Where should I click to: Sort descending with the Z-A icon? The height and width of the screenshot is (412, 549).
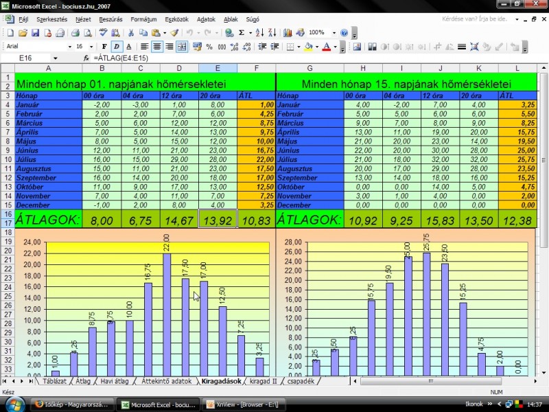coord(272,33)
